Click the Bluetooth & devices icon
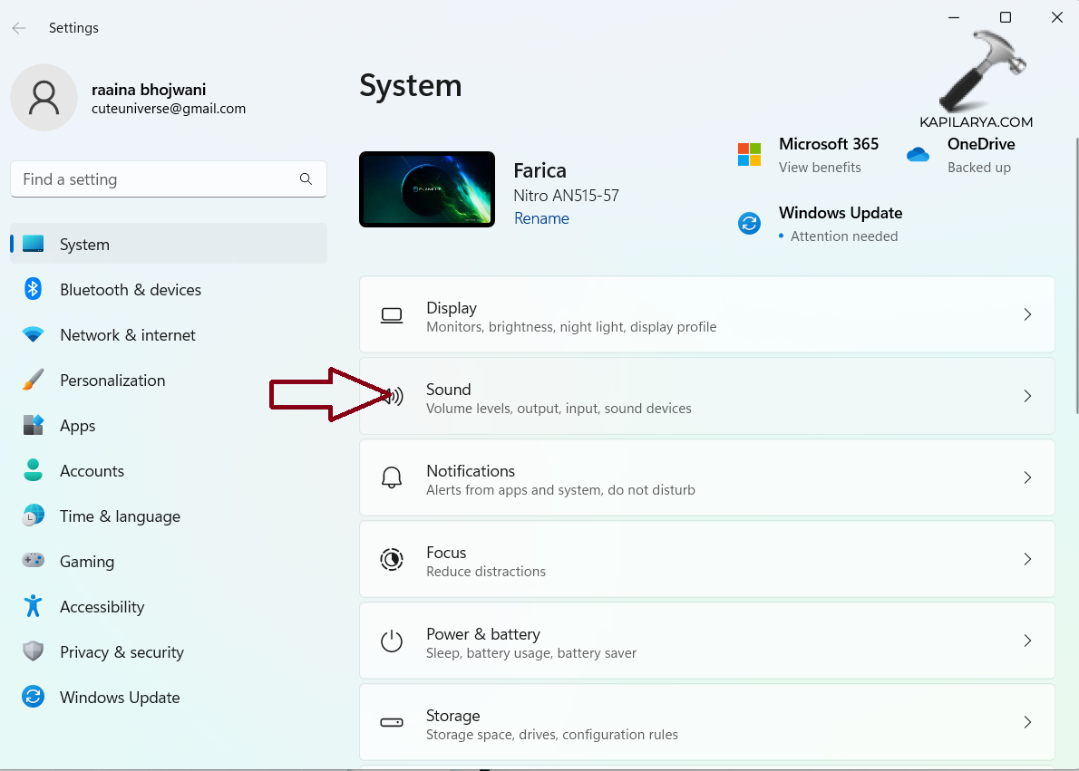 [34, 290]
